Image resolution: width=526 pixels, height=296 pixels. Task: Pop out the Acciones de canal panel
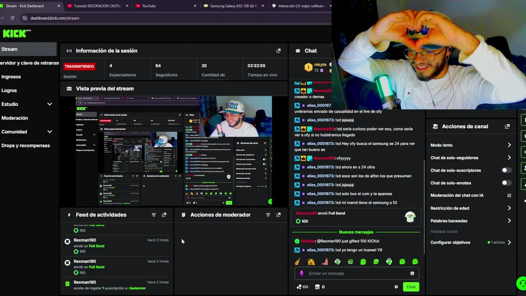coord(507,127)
